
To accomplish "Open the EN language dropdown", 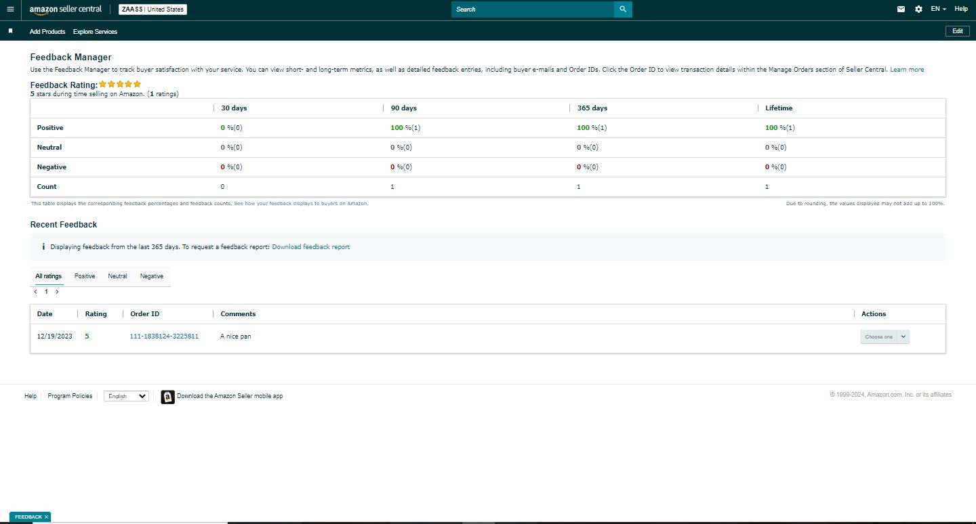I will click(x=939, y=9).
